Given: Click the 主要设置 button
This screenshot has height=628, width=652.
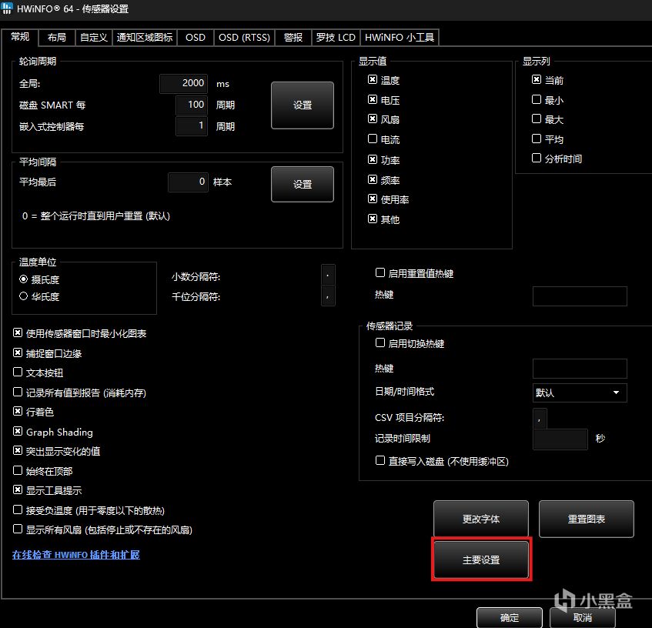Looking at the screenshot, I should click(x=481, y=560).
